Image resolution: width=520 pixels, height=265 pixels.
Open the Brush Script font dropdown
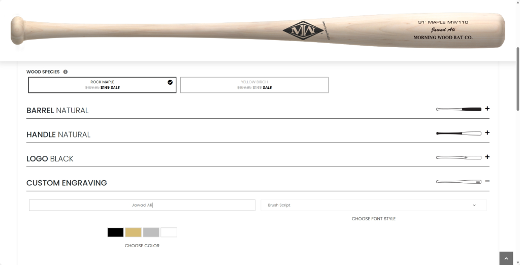(x=373, y=205)
